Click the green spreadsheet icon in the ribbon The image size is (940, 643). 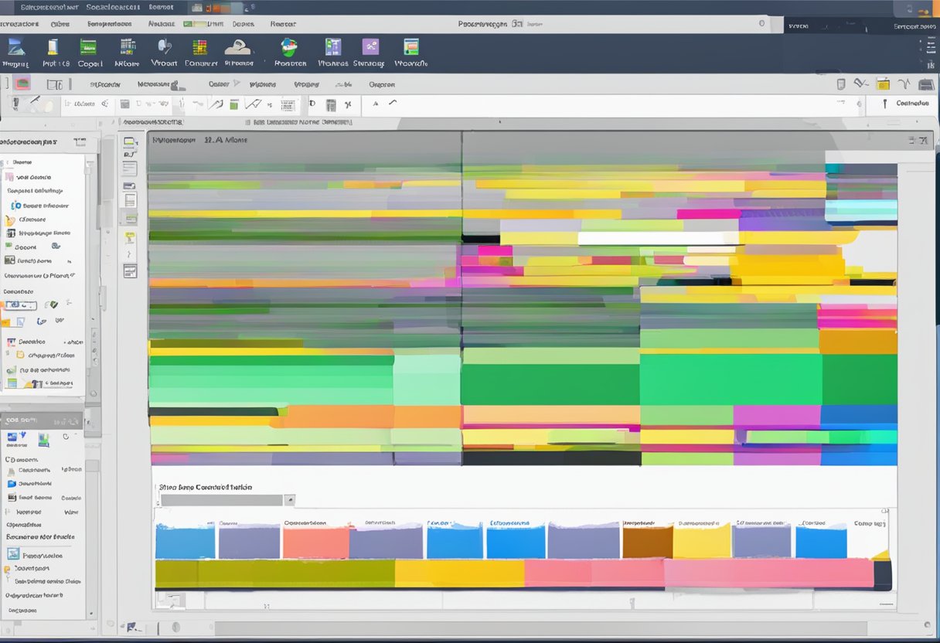click(x=89, y=47)
